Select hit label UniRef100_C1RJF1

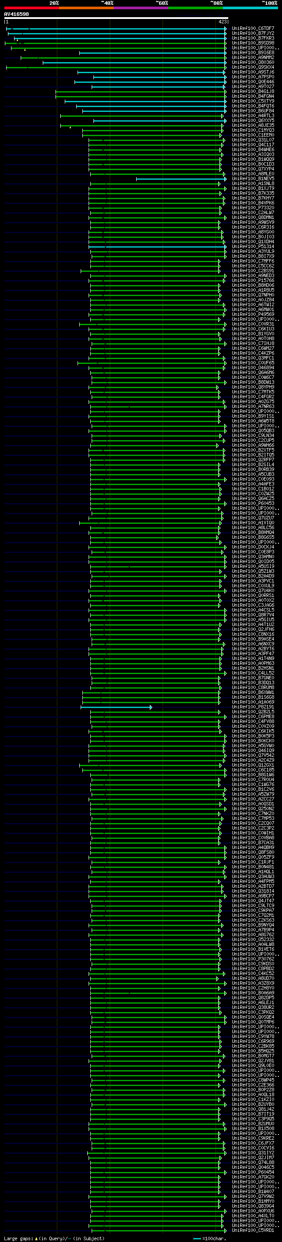253,862
